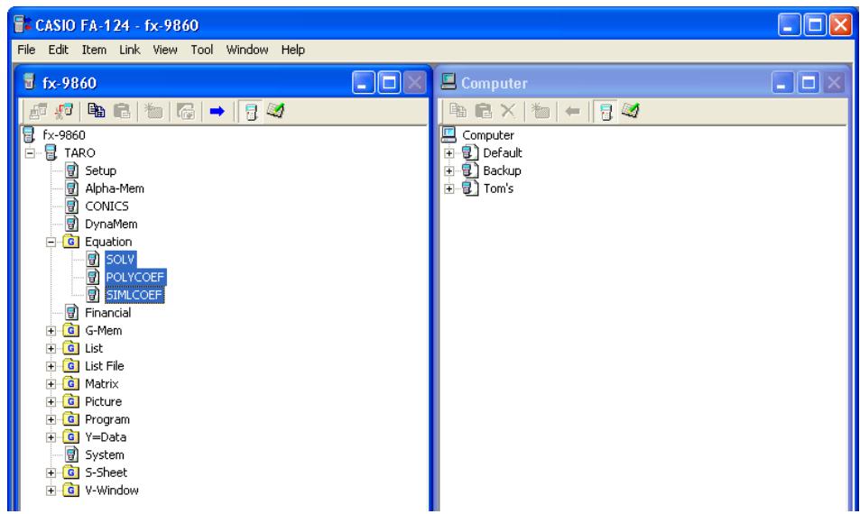Click the TARO calculator icon
Screen dimensions: 860x514
coord(51,153)
